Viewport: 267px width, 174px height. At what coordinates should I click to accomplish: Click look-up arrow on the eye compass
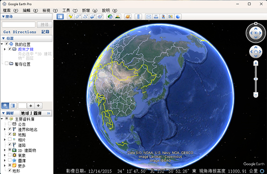pyautogui.click(x=255, y=29)
